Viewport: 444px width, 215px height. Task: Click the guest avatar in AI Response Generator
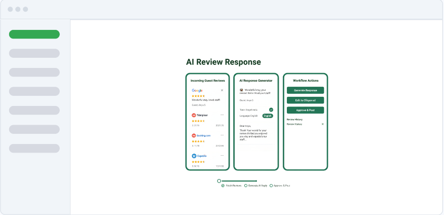pyautogui.click(x=241, y=90)
